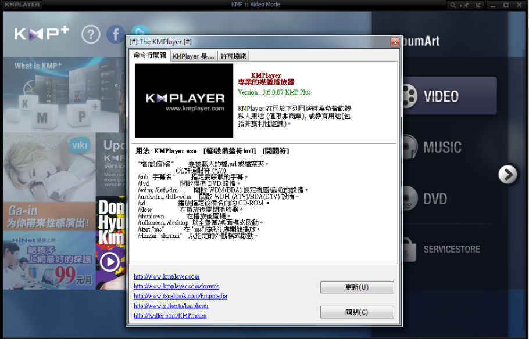
Task: Switch to the 命令行開關 tab
Action: (150, 55)
